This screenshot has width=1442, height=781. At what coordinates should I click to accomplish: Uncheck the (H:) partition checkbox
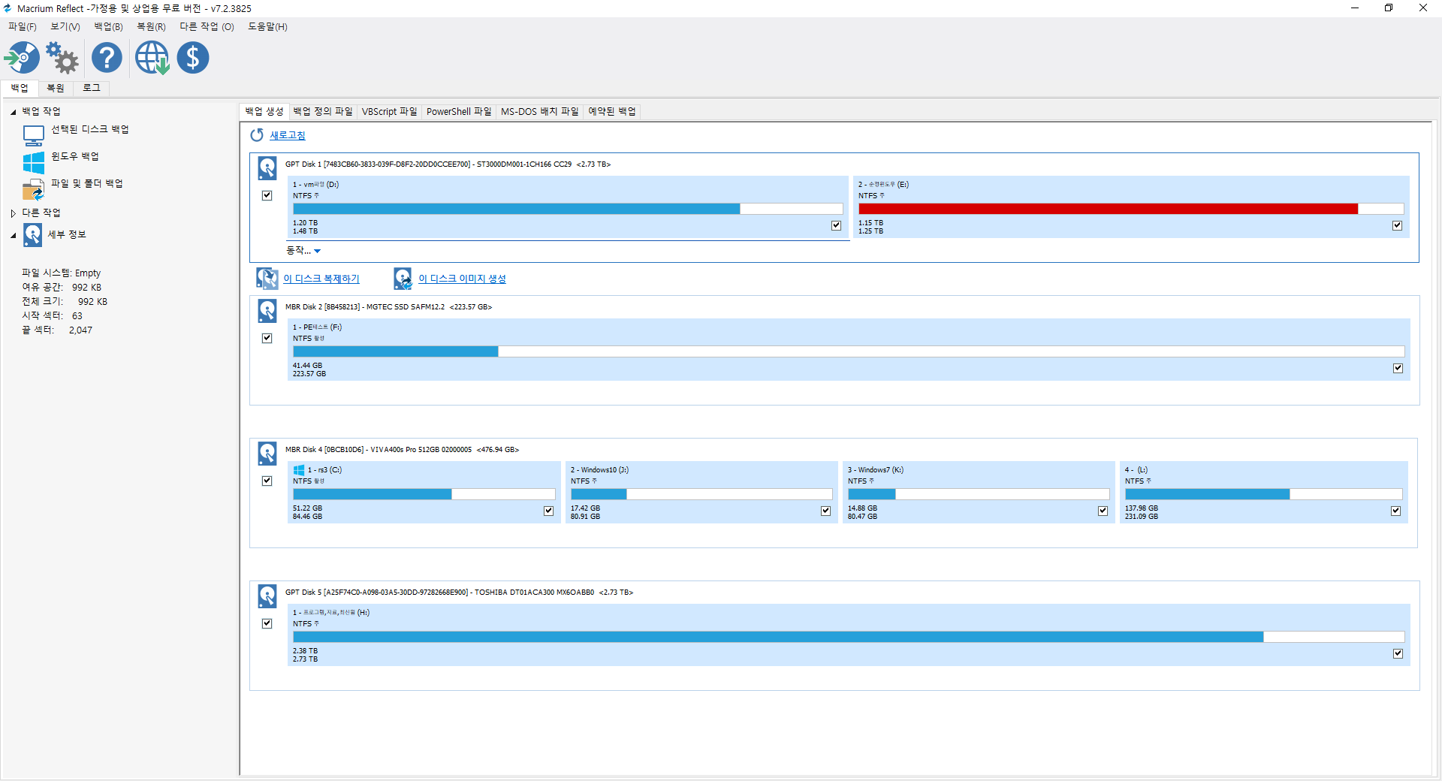pyautogui.click(x=1398, y=653)
